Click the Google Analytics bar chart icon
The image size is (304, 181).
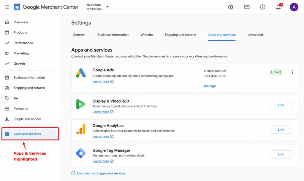tap(81, 129)
